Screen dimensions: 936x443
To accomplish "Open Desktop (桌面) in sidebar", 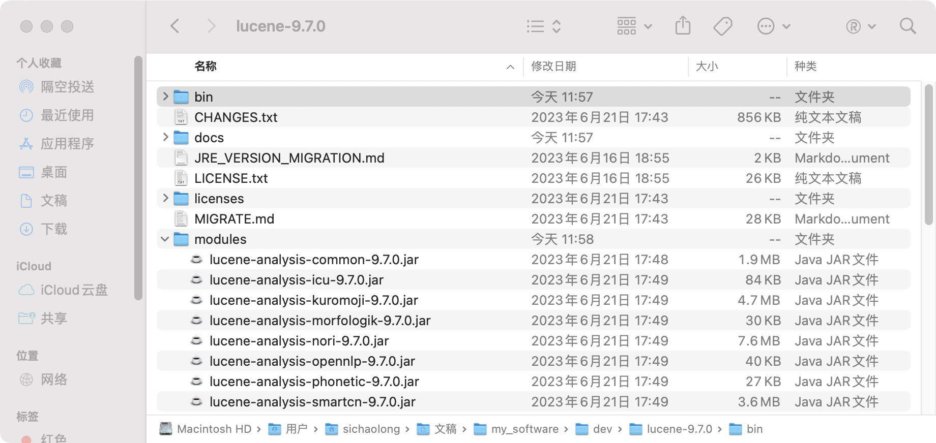I will tap(43, 172).
